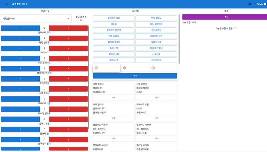Increase the 플래시 뱅 count
The width and height of the screenshot is (267, 152).
68,129
